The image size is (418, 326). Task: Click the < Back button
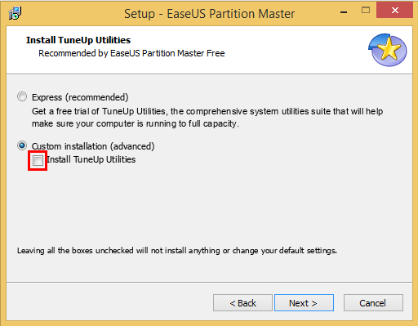(242, 302)
